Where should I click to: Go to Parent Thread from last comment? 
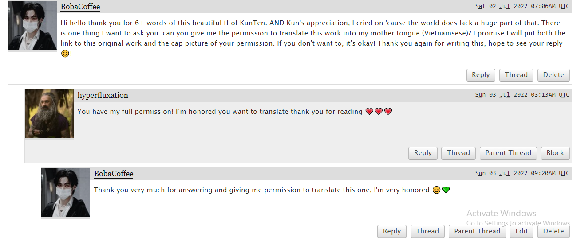click(x=477, y=231)
